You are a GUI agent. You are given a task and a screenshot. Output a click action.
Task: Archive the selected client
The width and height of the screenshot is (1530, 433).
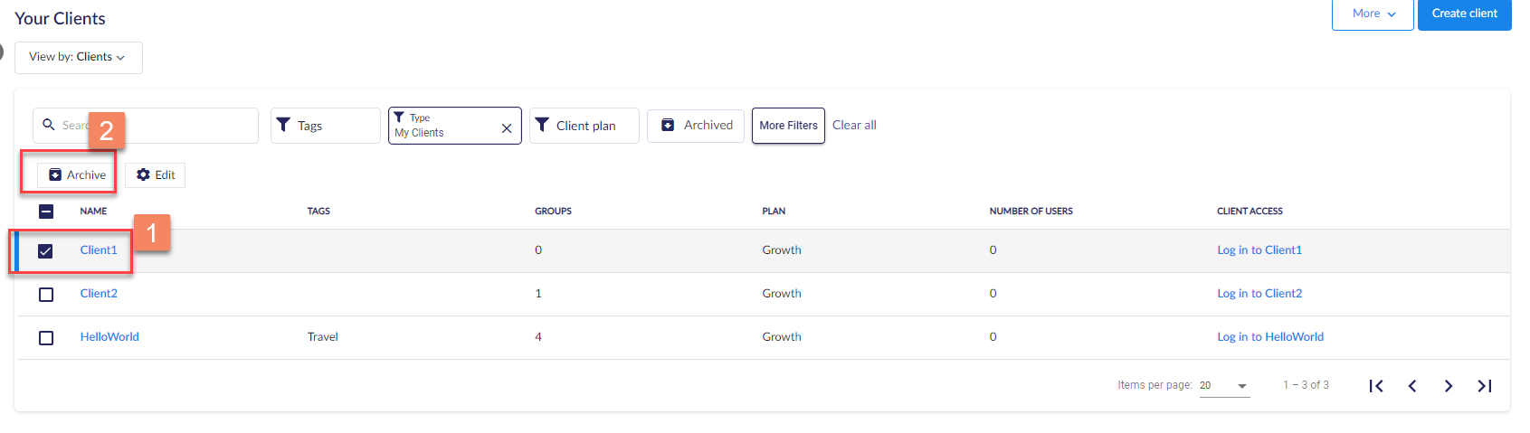click(x=77, y=174)
